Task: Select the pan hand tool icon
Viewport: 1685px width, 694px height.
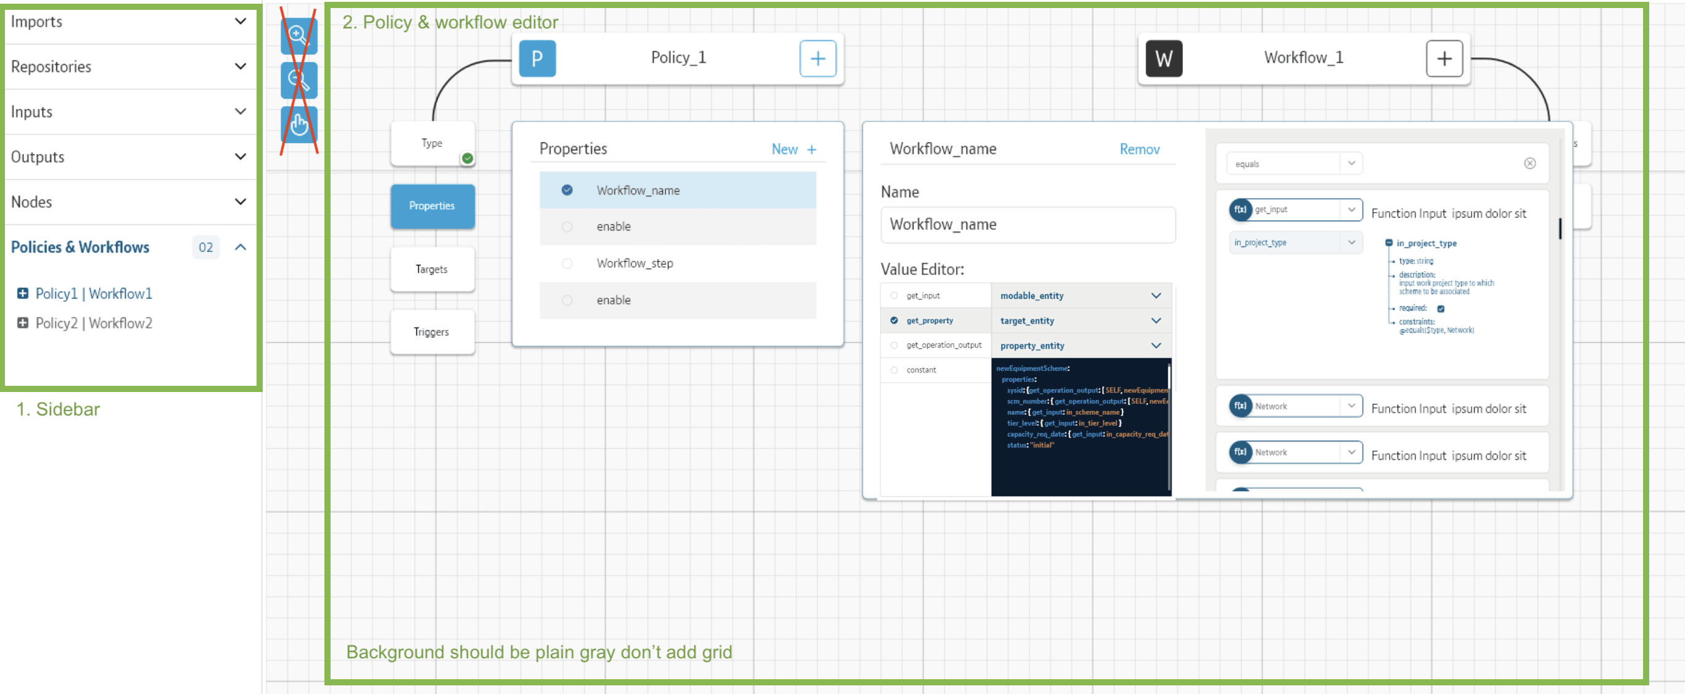Action: 299,125
